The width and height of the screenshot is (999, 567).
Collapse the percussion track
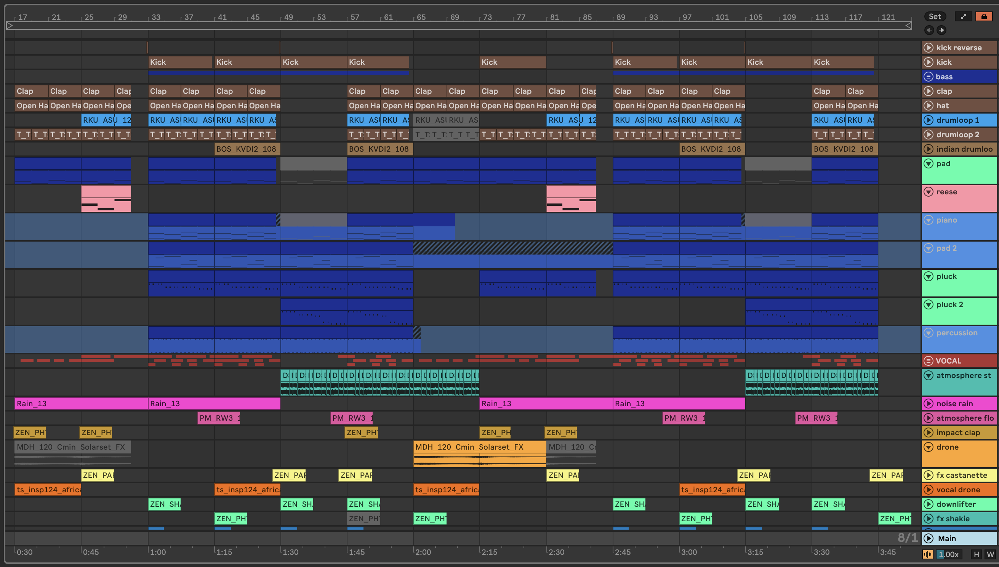(929, 333)
